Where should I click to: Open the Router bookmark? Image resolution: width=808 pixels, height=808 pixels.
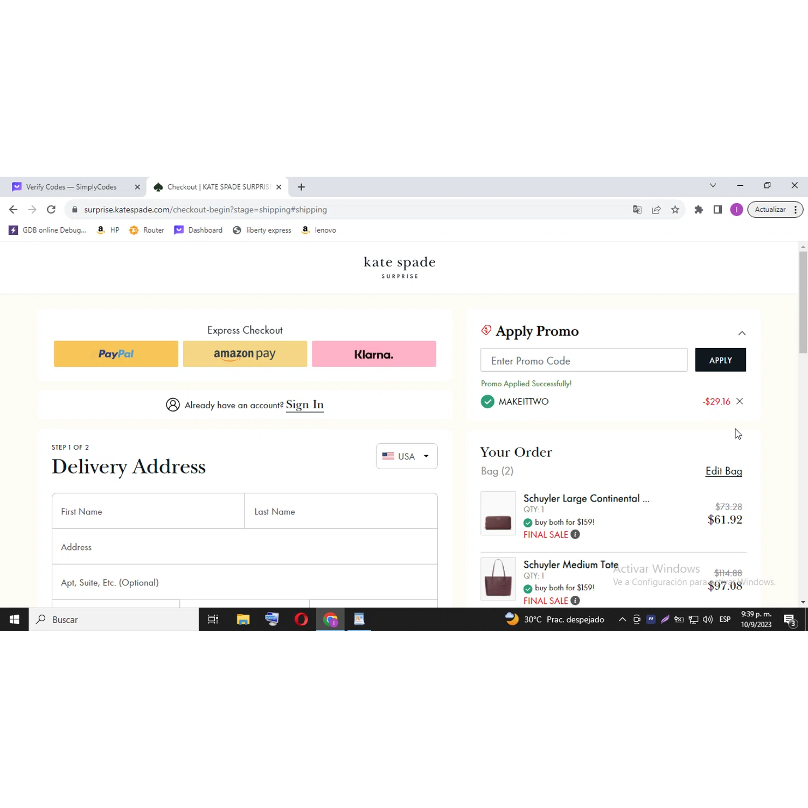(147, 230)
